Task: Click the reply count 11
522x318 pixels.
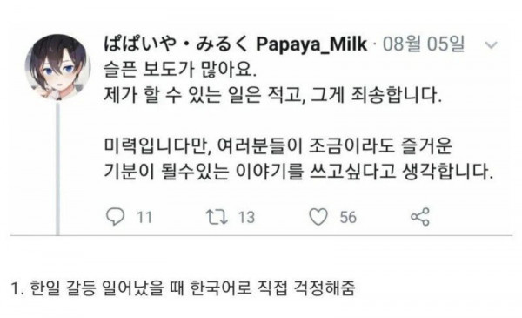Action: click(144, 217)
